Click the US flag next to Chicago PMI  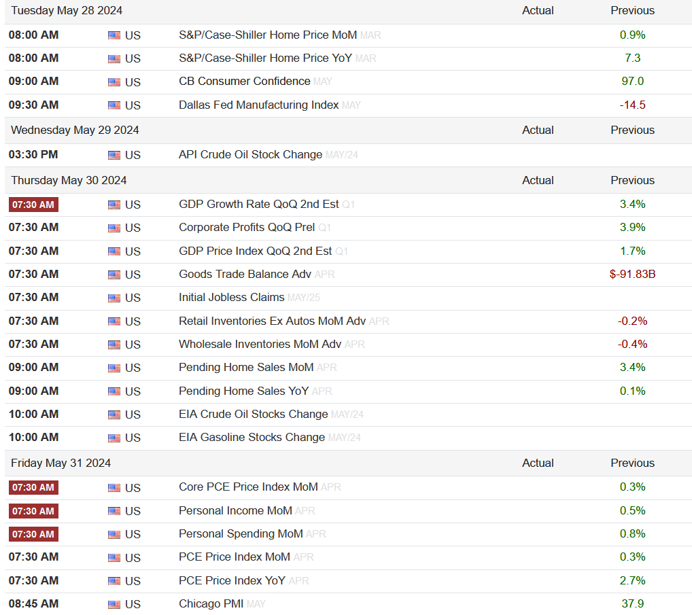click(x=114, y=604)
